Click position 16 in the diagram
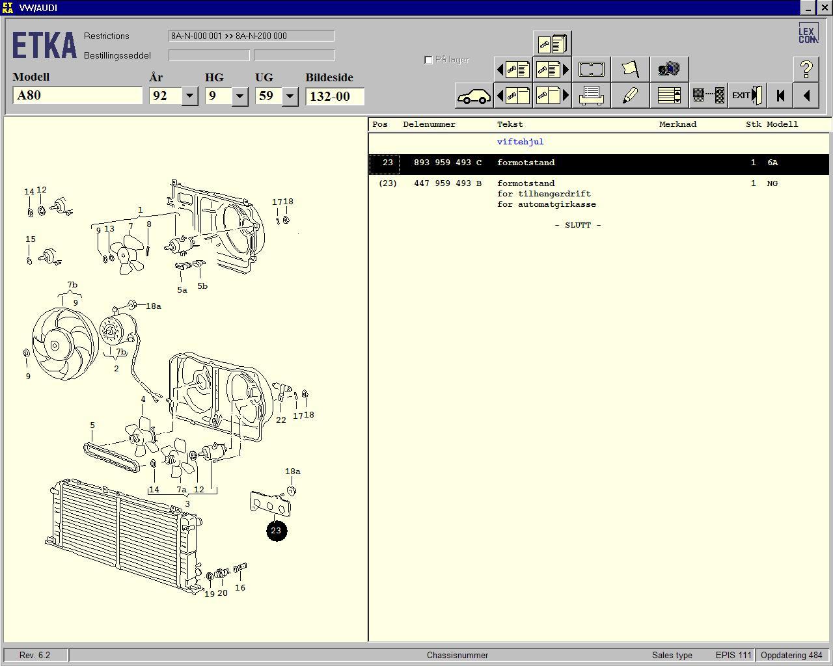Screen dimensions: 833x666 pyautogui.click(x=240, y=588)
